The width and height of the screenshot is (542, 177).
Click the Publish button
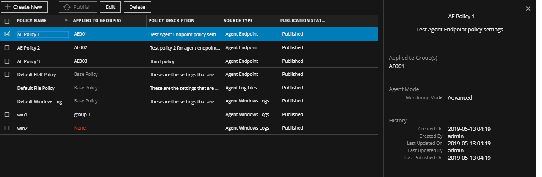tap(78, 7)
